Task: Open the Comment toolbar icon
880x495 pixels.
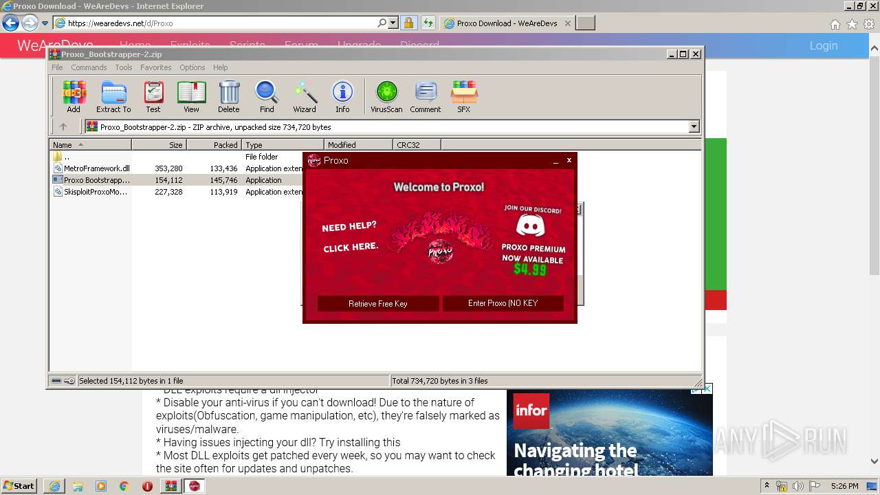Action: (x=426, y=96)
